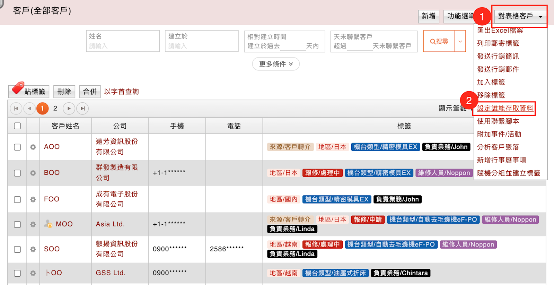554x285 pixels.
Task: Click the 報修/申請 red tag on MOO
Action: click(x=368, y=219)
